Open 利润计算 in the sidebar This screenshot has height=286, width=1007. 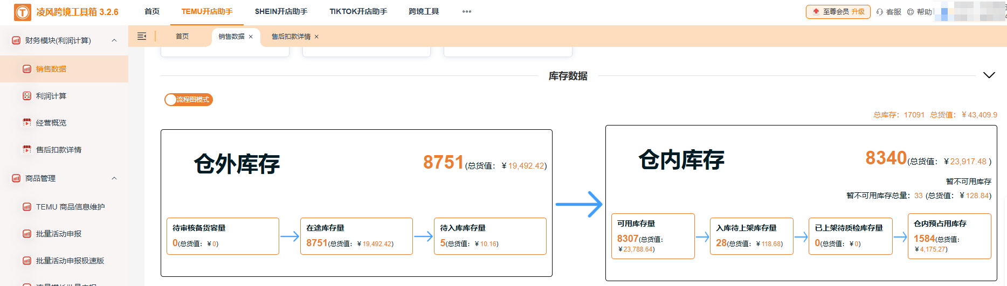click(x=64, y=96)
